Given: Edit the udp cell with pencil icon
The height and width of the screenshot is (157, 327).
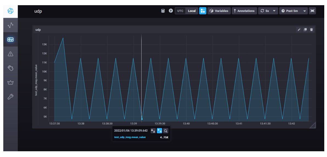Looking at the screenshot, I should pyautogui.click(x=299, y=30).
